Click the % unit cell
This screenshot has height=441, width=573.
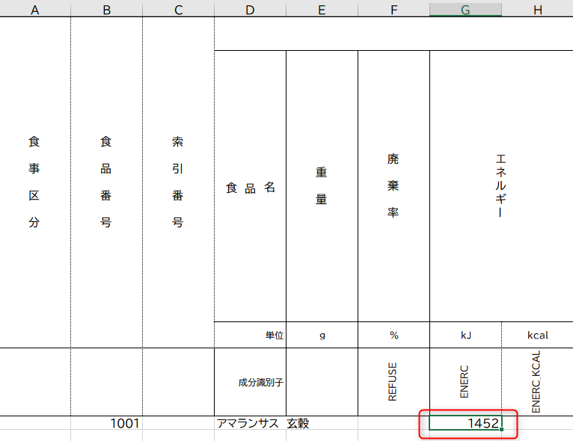pos(393,335)
